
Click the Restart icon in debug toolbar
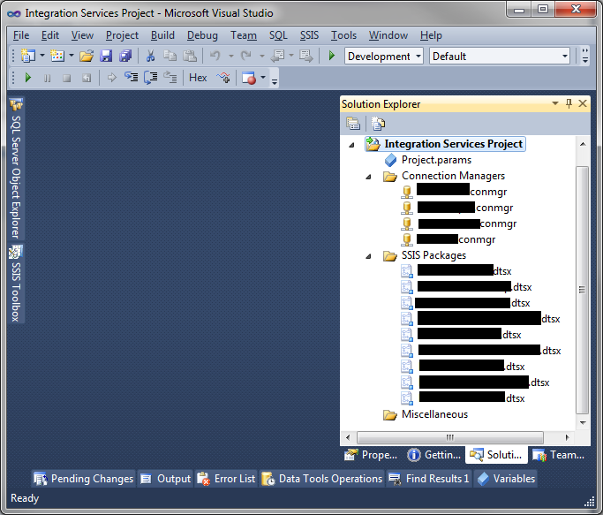tap(87, 78)
